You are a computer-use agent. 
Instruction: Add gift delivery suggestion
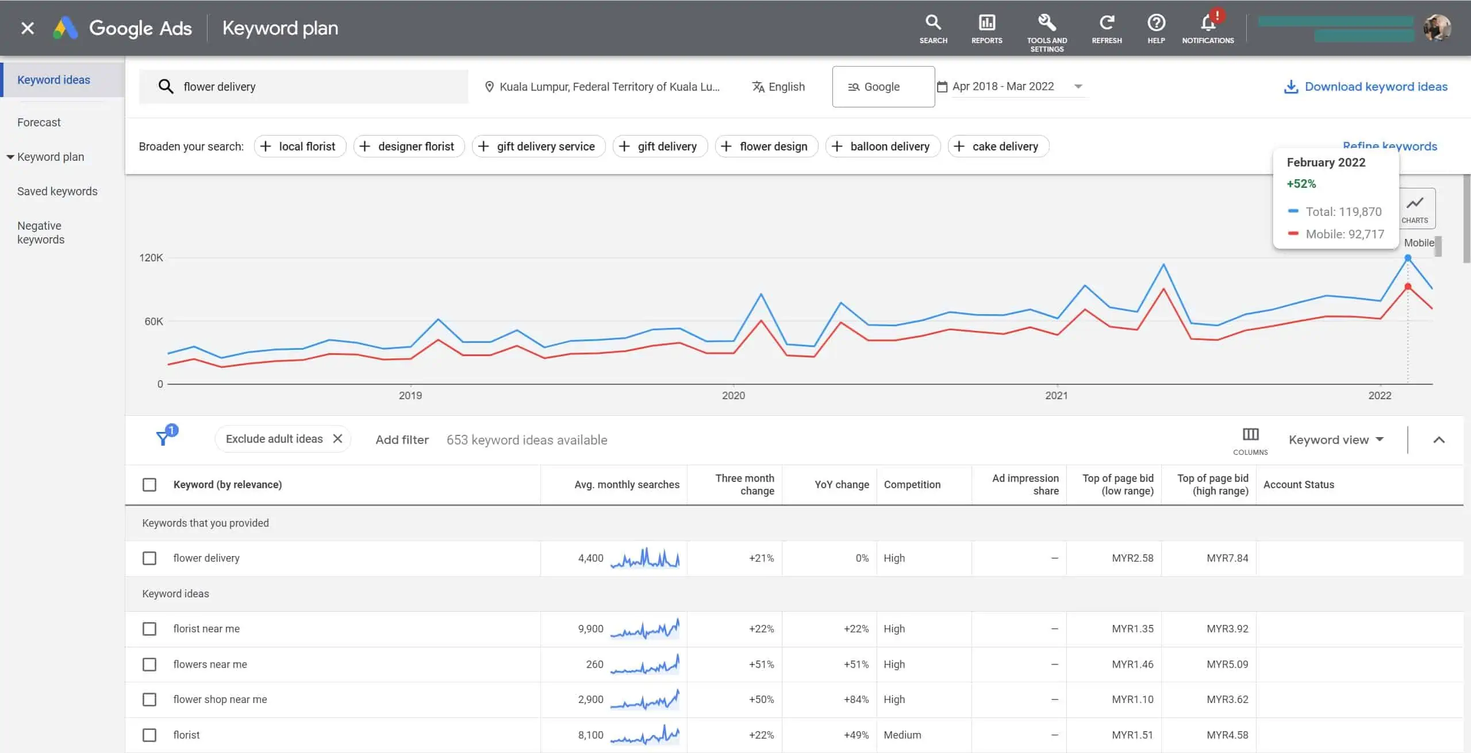(x=660, y=146)
